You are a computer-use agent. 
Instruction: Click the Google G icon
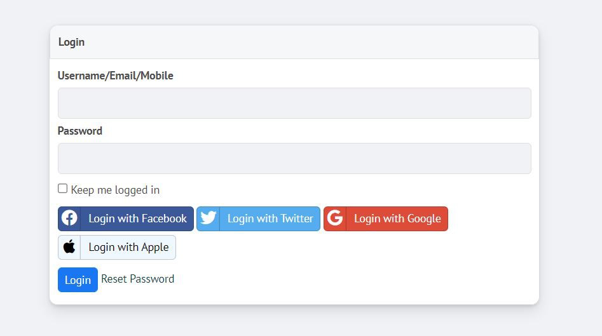[335, 218]
